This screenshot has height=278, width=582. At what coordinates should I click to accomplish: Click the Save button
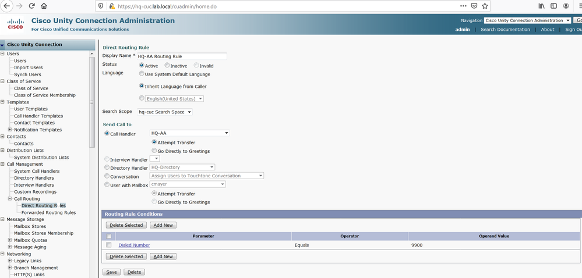click(111, 272)
